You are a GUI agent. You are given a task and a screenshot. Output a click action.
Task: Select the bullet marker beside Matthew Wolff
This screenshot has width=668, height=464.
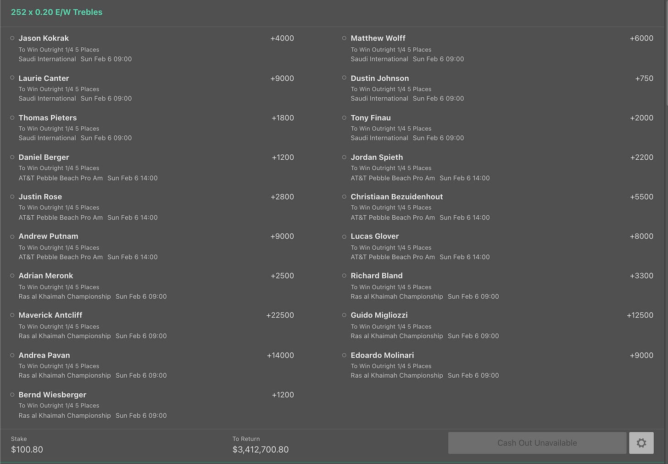coord(344,38)
